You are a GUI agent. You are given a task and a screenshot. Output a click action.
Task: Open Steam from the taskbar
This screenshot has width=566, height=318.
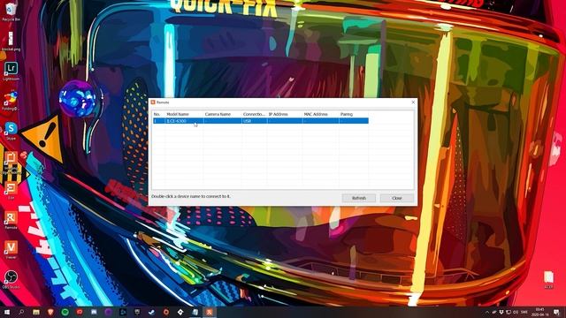click(151, 312)
